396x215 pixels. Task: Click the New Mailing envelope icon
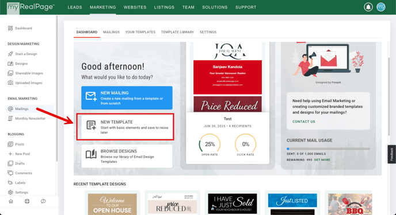[x=91, y=96]
